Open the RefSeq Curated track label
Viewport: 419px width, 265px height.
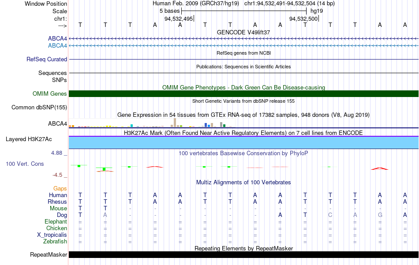pyautogui.click(x=47, y=59)
